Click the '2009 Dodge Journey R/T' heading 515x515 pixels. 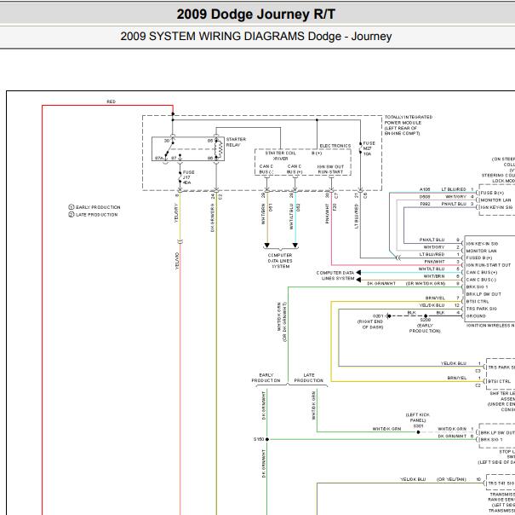(256, 14)
